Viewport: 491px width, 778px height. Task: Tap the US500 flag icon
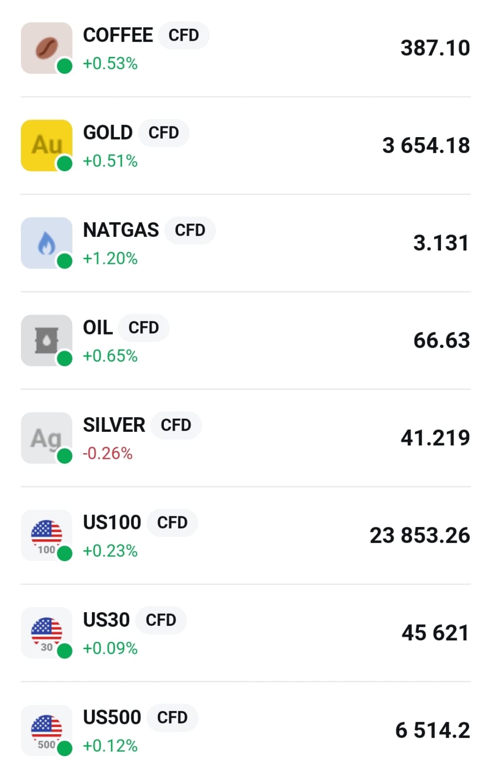pyautogui.click(x=46, y=730)
